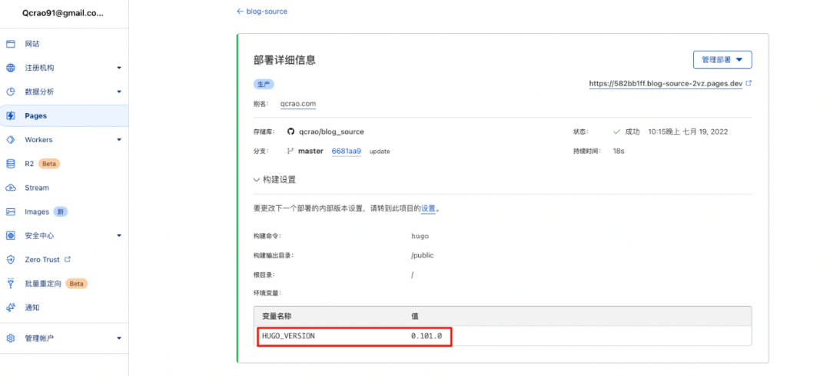Click the 管理帐户 gear icon
The height and width of the screenshot is (376, 830).
tap(11, 338)
